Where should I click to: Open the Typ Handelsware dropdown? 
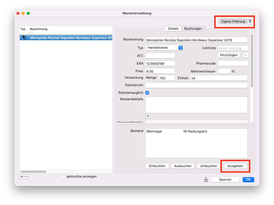(x=164, y=48)
